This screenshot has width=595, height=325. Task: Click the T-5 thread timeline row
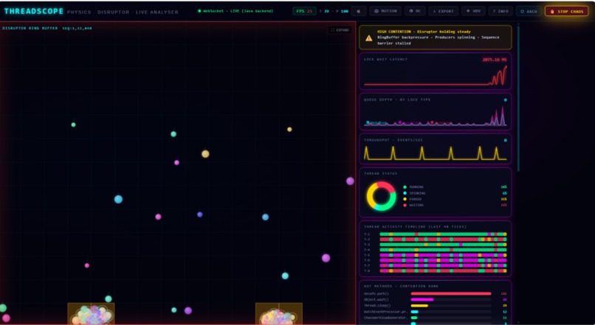point(436,255)
